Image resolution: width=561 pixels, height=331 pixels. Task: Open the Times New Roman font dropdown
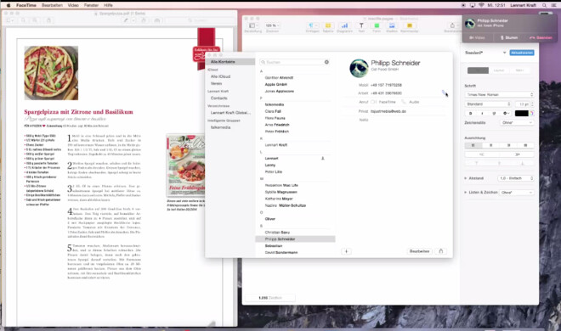(x=499, y=94)
